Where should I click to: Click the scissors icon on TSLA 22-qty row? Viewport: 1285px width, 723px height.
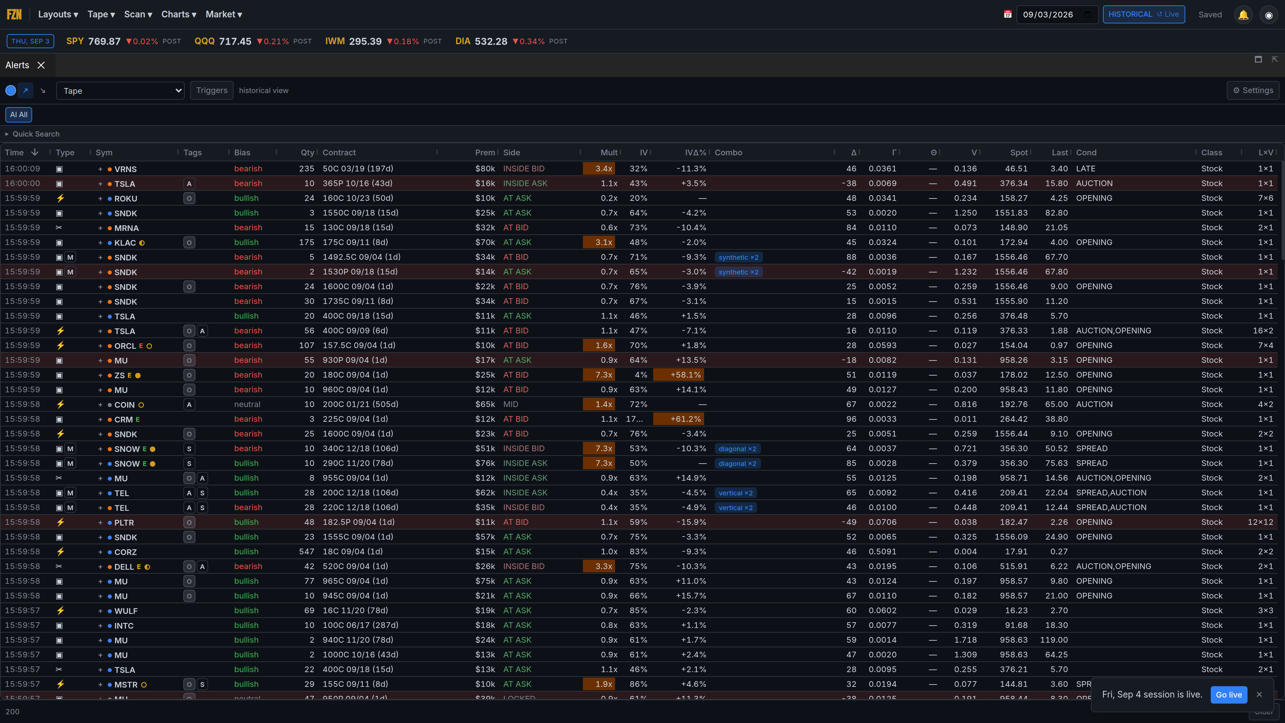tap(59, 669)
